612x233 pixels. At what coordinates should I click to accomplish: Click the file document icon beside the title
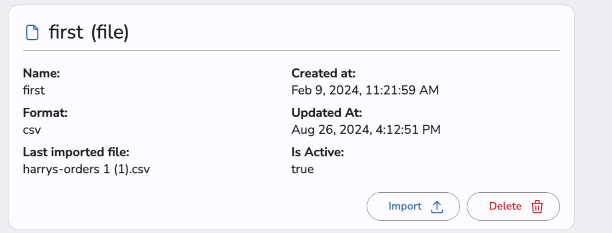[32, 33]
